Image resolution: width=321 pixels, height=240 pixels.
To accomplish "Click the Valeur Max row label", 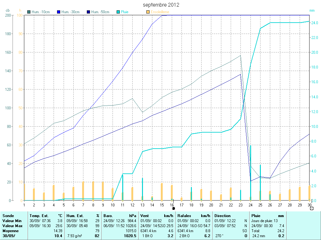I will (12, 226).
